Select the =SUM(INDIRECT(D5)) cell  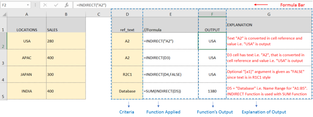171,91
